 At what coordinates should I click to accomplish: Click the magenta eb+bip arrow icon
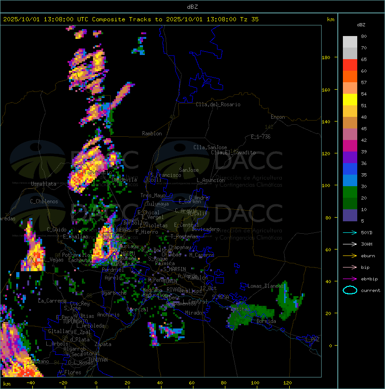pos(350,279)
